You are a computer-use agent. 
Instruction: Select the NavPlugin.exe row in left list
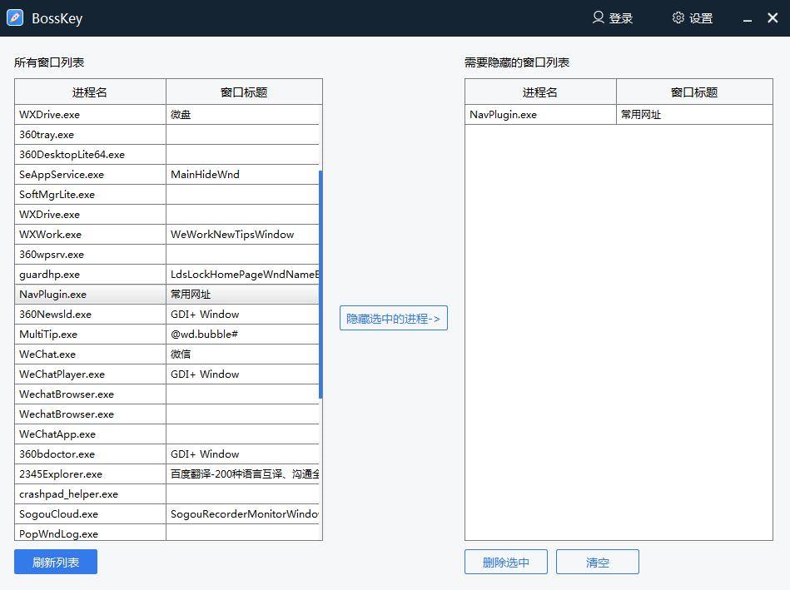point(89,294)
